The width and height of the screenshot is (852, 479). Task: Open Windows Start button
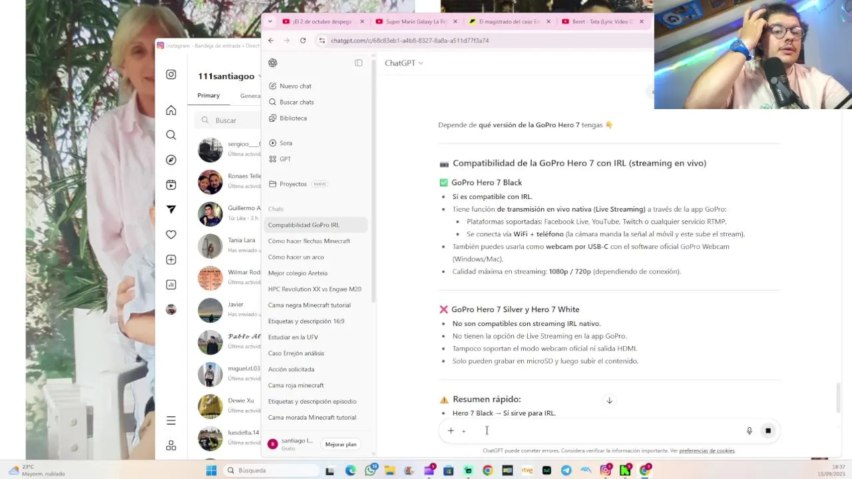(x=211, y=470)
